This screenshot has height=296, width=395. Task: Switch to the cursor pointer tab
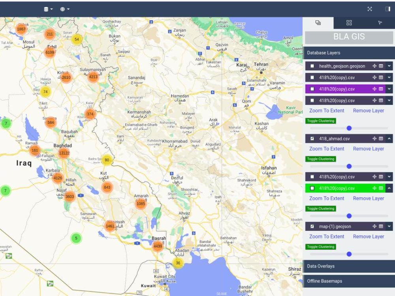[380, 23]
